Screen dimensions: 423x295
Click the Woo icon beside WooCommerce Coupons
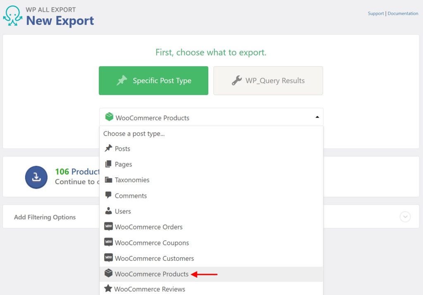(109, 242)
